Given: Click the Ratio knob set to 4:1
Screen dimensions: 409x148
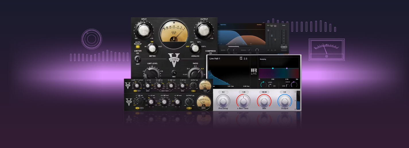Looking at the screenshot, I should click(x=195, y=75).
